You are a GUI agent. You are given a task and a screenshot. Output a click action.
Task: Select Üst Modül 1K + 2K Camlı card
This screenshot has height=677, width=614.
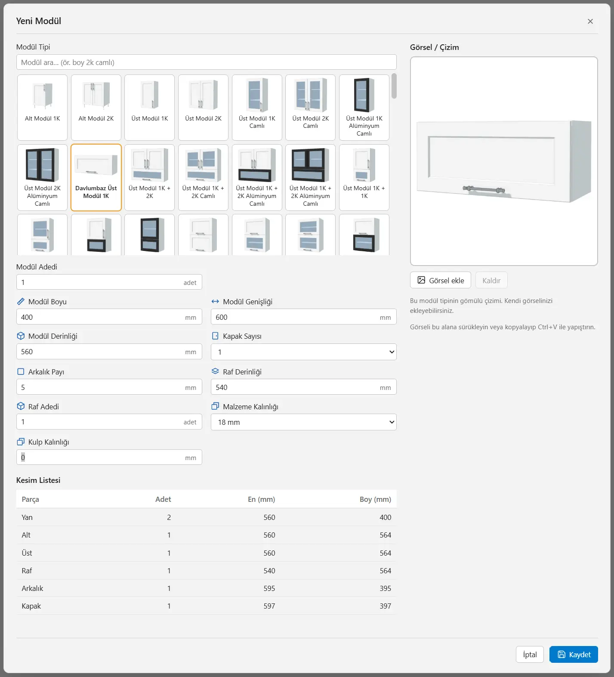point(203,177)
